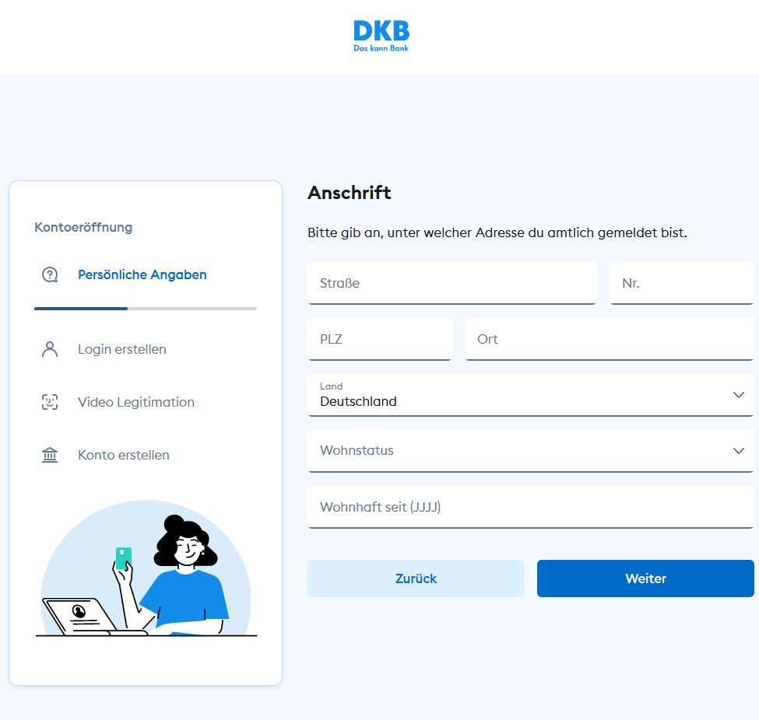Click the Anschrift heading
This screenshot has height=720, width=759.
(x=349, y=193)
